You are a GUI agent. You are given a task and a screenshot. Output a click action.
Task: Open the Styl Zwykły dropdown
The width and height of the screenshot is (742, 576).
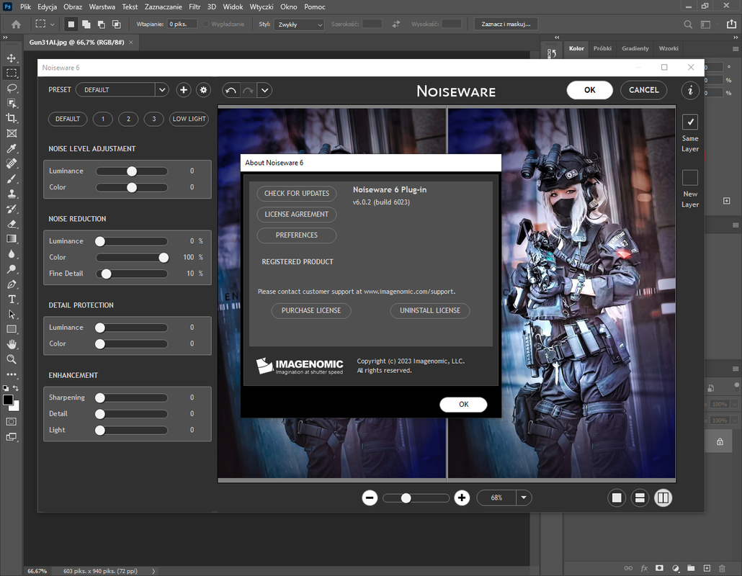(299, 24)
